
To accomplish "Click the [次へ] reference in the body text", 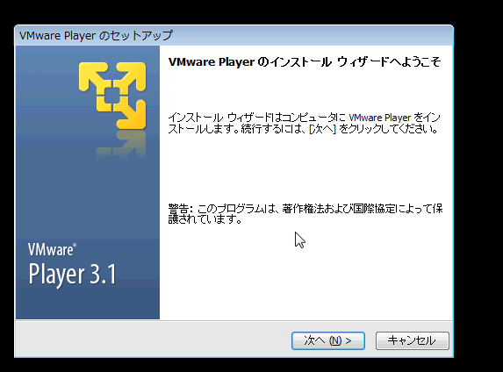I will [x=322, y=129].
